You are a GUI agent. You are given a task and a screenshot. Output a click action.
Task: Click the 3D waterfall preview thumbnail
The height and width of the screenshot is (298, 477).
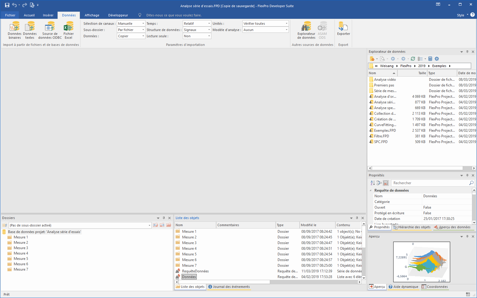(x=422, y=262)
